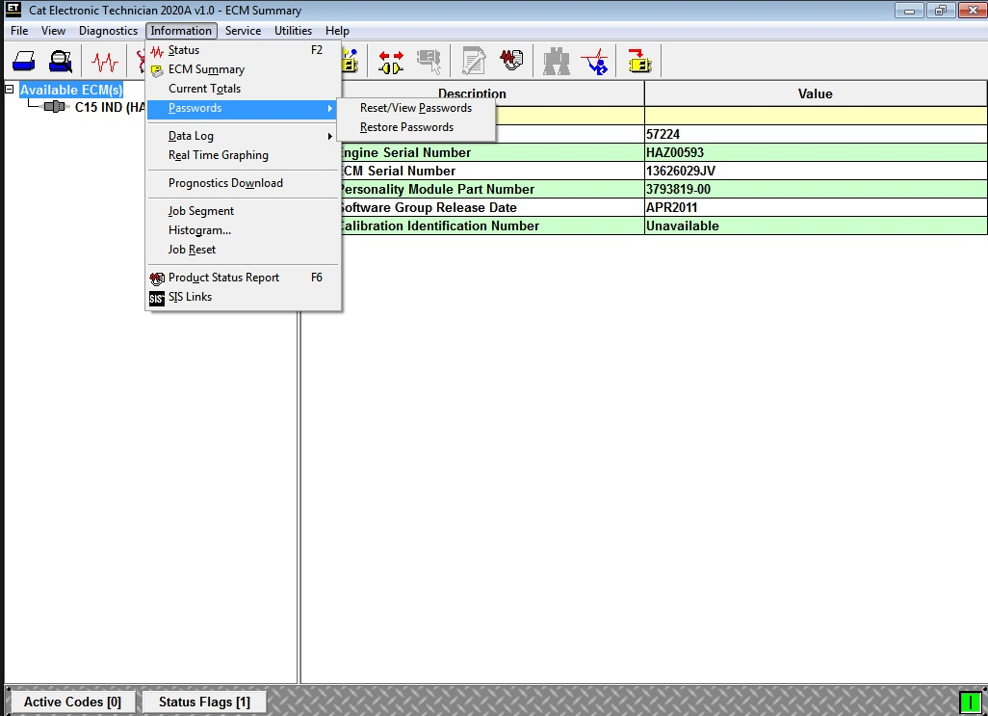Click the grayed ECM pointer toolbar icon
The height and width of the screenshot is (716, 988).
pos(429,62)
